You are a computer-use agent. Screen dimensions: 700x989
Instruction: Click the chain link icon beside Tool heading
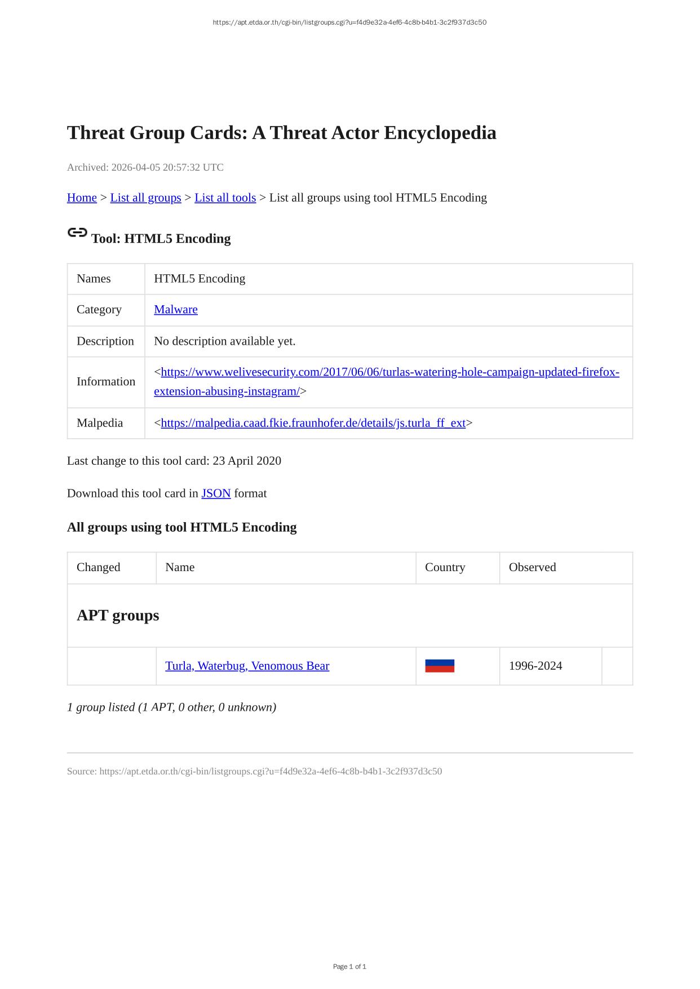[x=77, y=233]
